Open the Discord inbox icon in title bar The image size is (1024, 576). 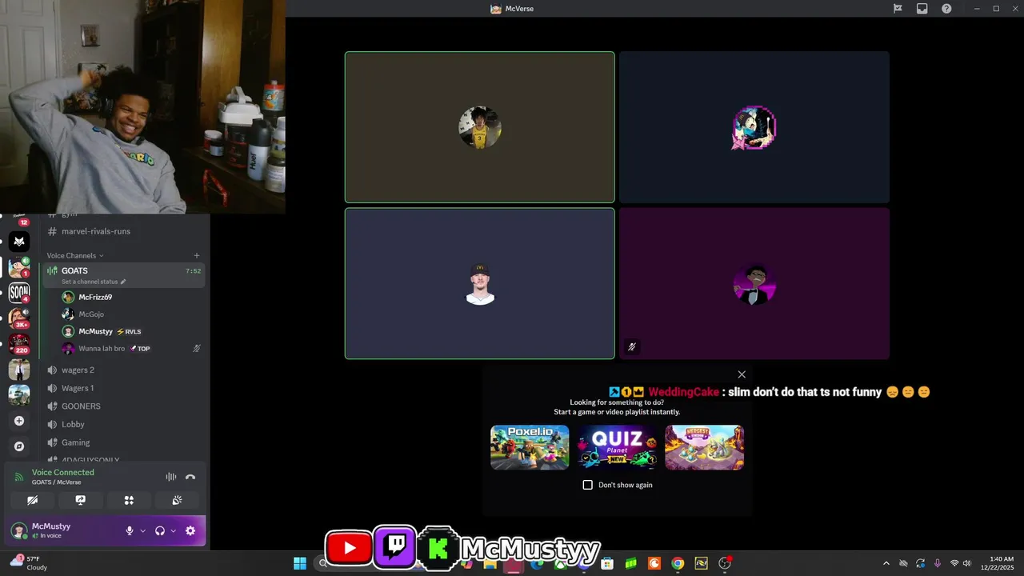coord(922,9)
